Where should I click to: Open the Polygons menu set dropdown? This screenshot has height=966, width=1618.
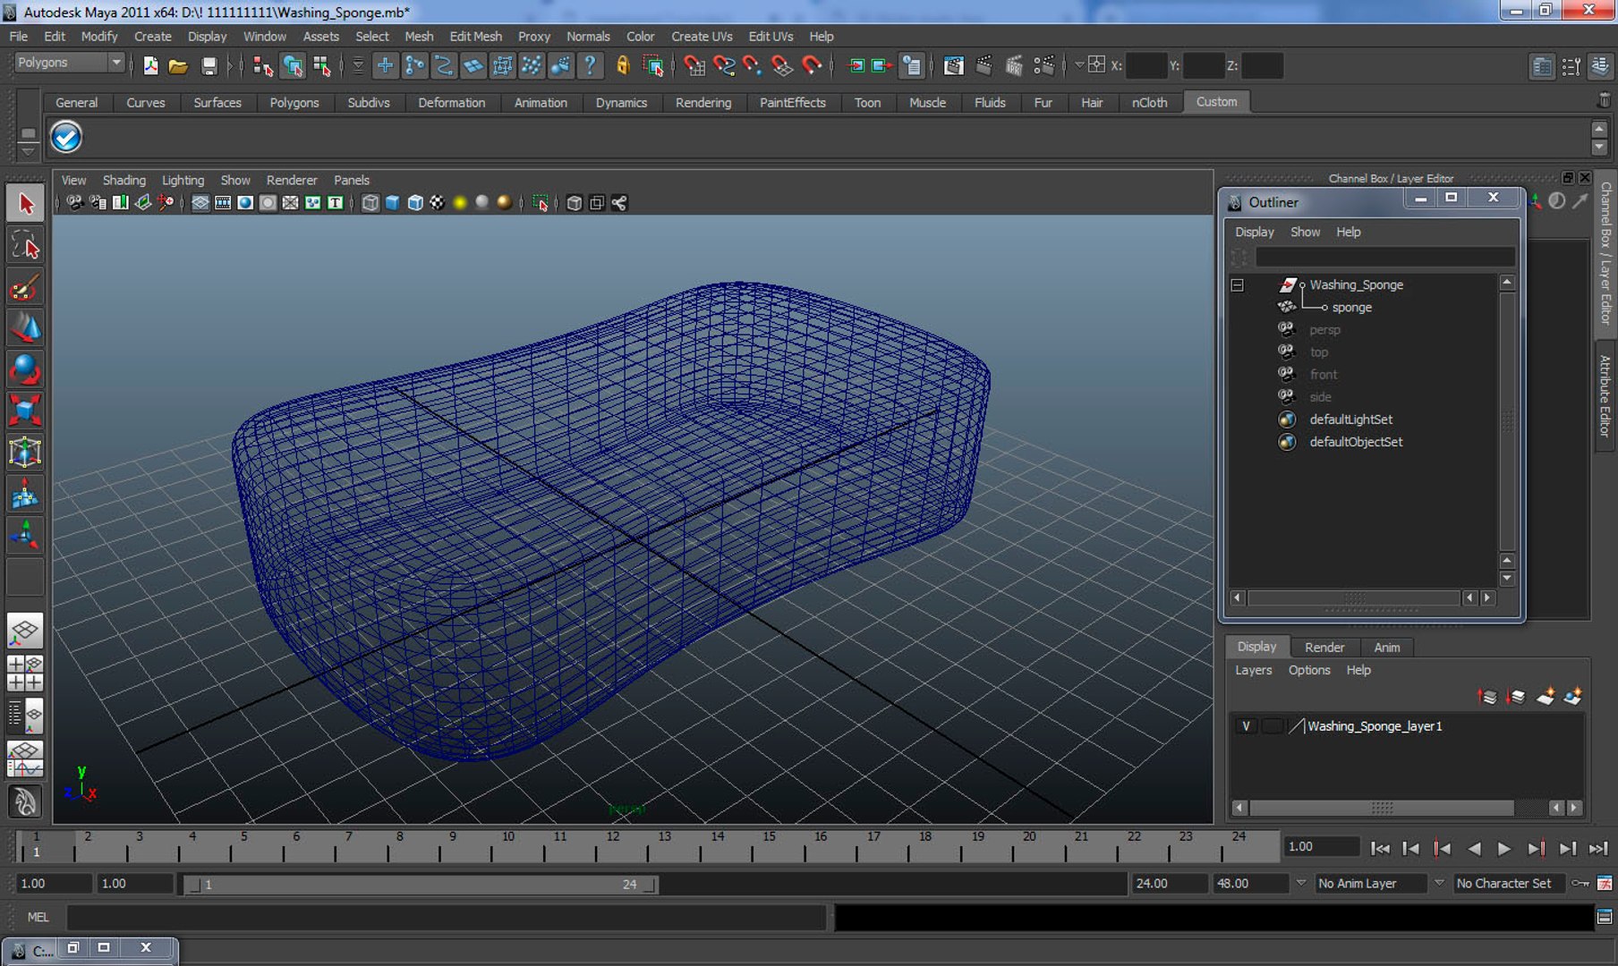(69, 63)
